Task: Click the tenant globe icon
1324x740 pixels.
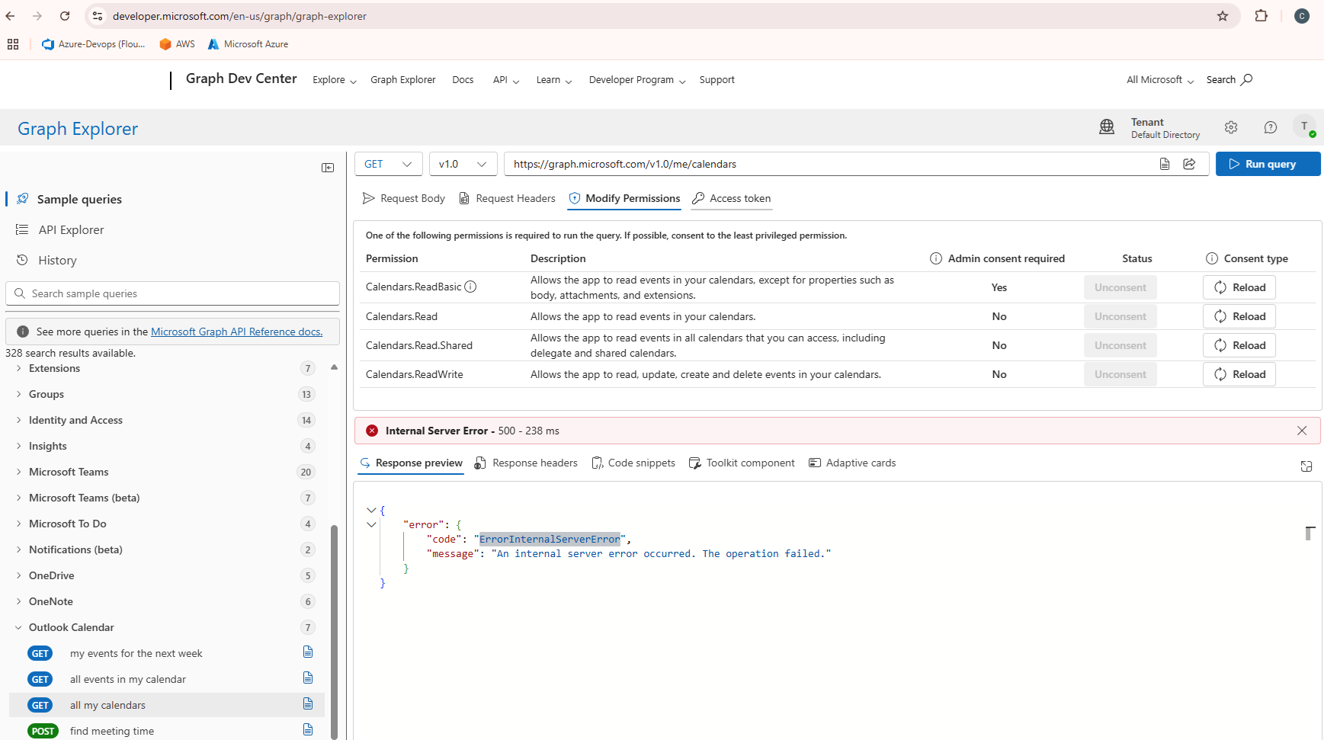Action: tap(1107, 127)
